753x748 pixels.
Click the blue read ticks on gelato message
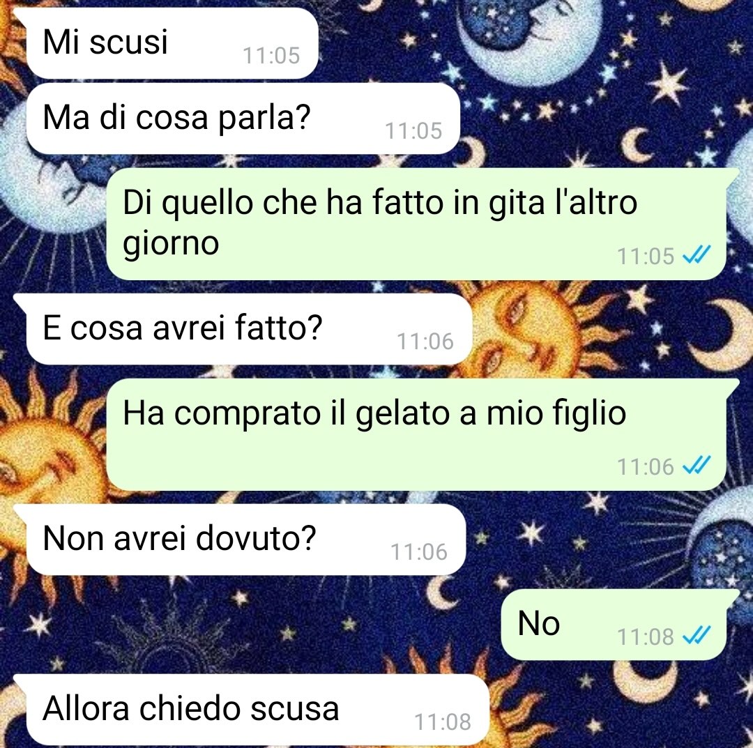click(x=697, y=465)
